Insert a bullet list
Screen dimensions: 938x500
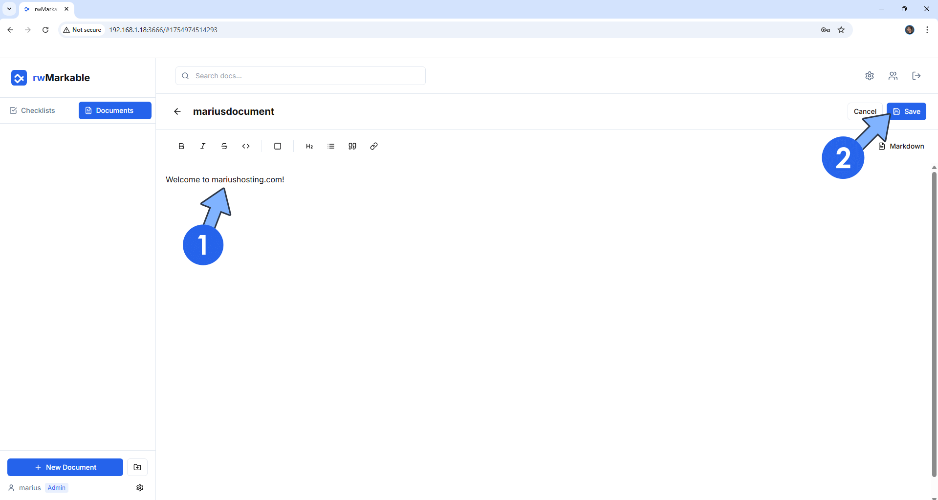[x=331, y=146]
